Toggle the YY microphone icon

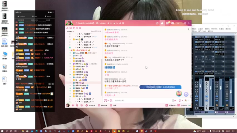click(x=77, y=106)
